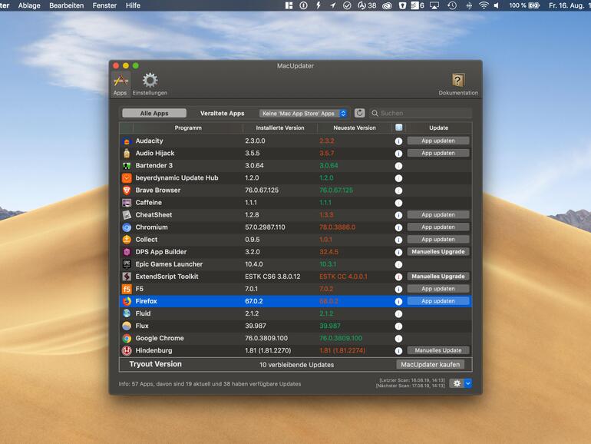This screenshot has height=444, width=591.
Task: Select the Caffeine row
Action: click(x=295, y=203)
